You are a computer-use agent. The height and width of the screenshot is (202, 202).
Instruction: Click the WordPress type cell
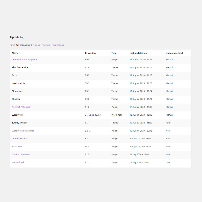click(x=116, y=115)
